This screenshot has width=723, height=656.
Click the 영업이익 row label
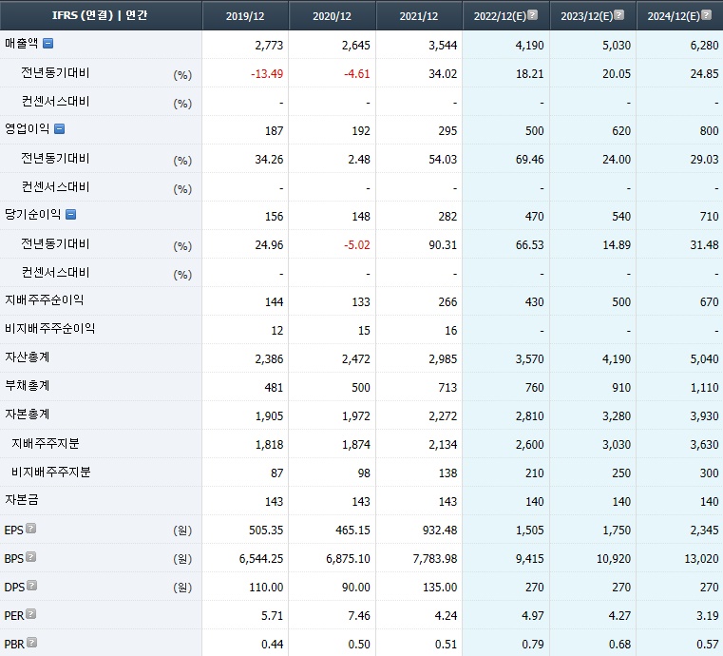point(27,128)
